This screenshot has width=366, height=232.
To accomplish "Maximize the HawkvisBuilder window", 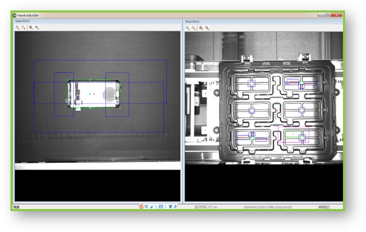I will point(327,15).
